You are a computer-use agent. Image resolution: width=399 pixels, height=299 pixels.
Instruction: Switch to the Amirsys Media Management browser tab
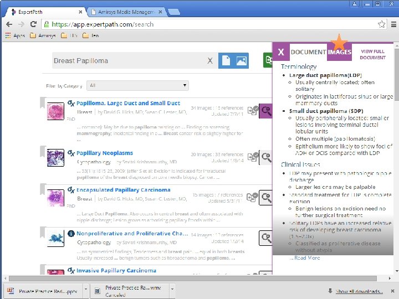(x=126, y=12)
